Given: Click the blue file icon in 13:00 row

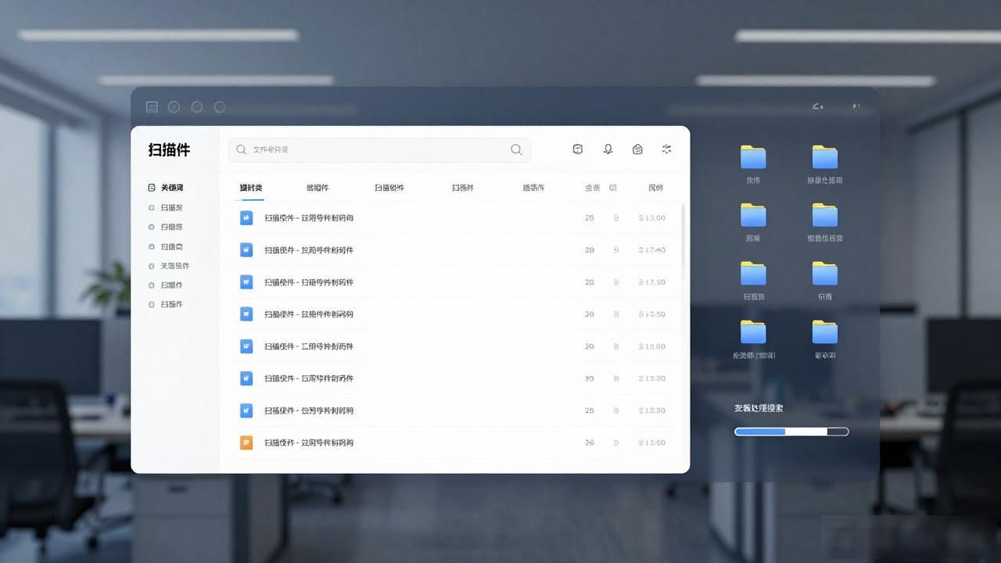Looking at the screenshot, I should coord(246,217).
